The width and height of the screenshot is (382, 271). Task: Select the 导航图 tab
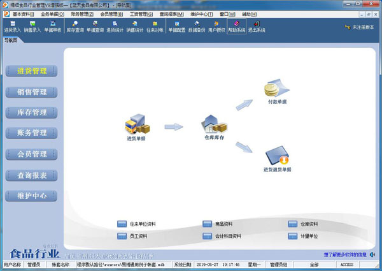(x=11, y=40)
